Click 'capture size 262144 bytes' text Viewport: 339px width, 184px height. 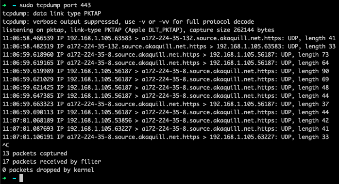click(232, 30)
